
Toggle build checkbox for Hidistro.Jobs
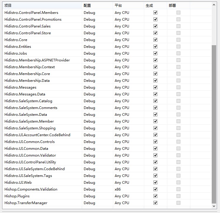tap(155, 53)
